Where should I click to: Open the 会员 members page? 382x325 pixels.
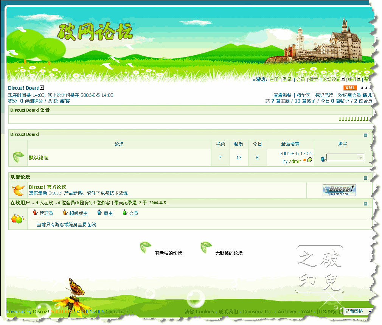tap(300, 79)
